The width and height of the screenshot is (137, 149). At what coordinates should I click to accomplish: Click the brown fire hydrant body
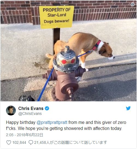click(65, 85)
